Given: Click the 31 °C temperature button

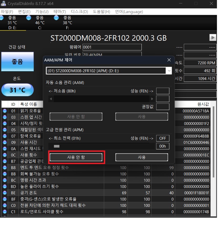Looking at the screenshot, I should (17, 90).
